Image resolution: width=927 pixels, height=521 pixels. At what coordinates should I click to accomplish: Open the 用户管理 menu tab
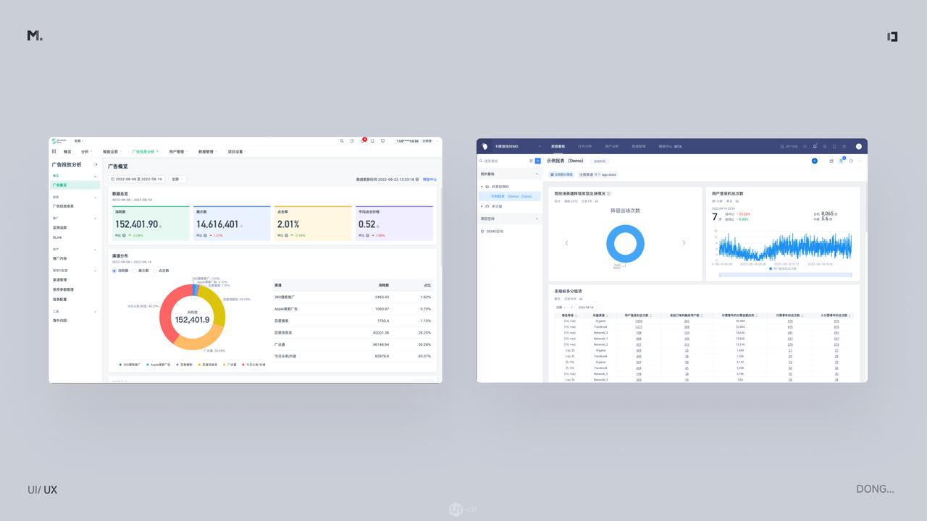tap(177, 152)
